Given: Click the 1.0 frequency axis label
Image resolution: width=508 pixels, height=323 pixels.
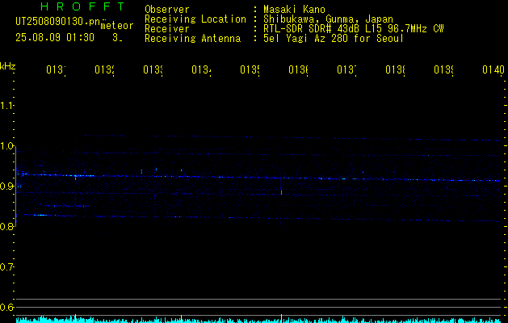Looking at the screenshot, I should click(x=6, y=146).
